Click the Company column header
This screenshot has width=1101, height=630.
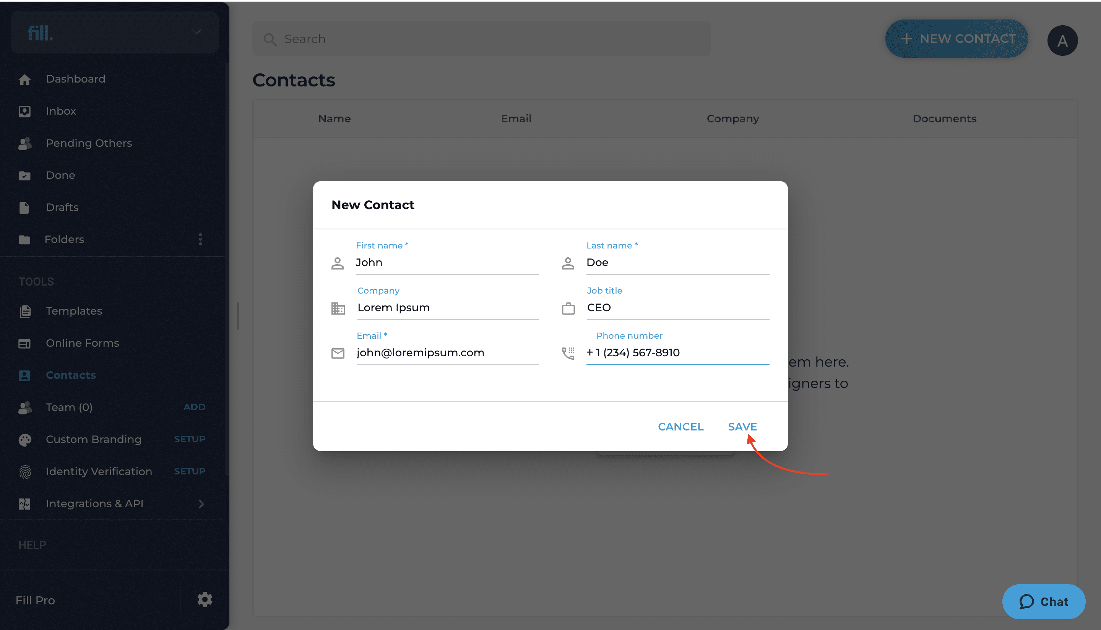(732, 119)
